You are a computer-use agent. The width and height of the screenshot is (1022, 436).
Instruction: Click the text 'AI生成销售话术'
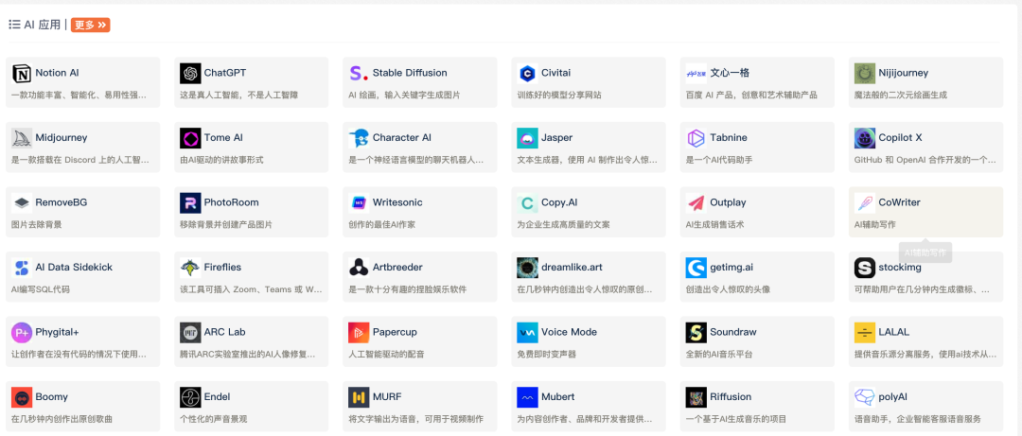click(x=714, y=225)
